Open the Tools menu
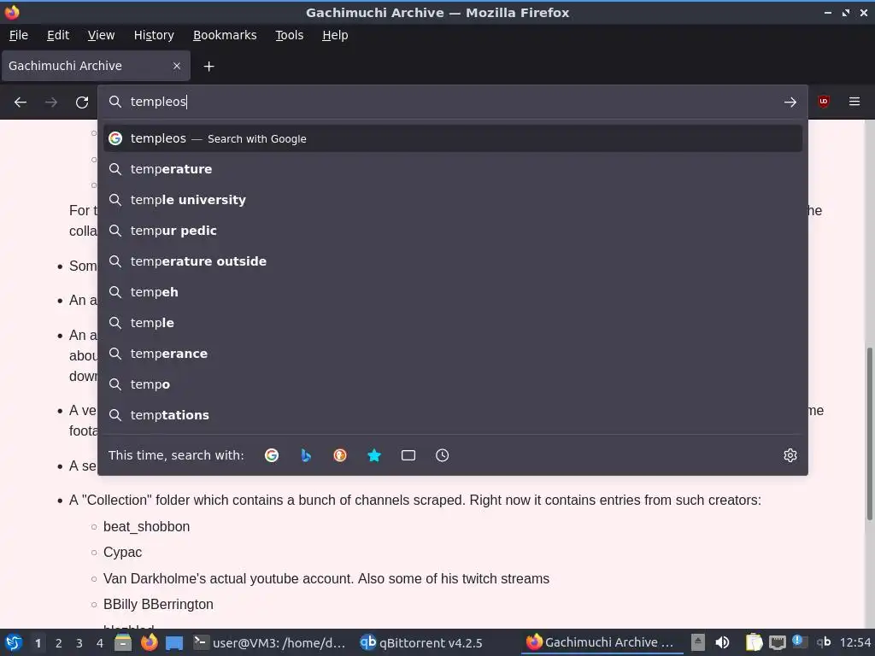Image resolution: width=875 pixels, height=656 pixels. (x=289, y=35)
